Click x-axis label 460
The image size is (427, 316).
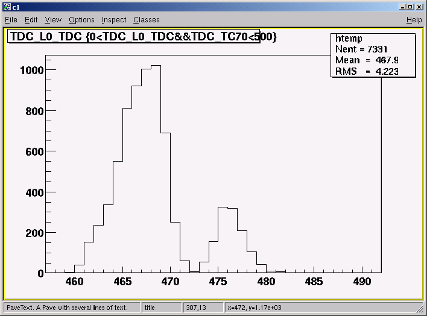(74, 282)
